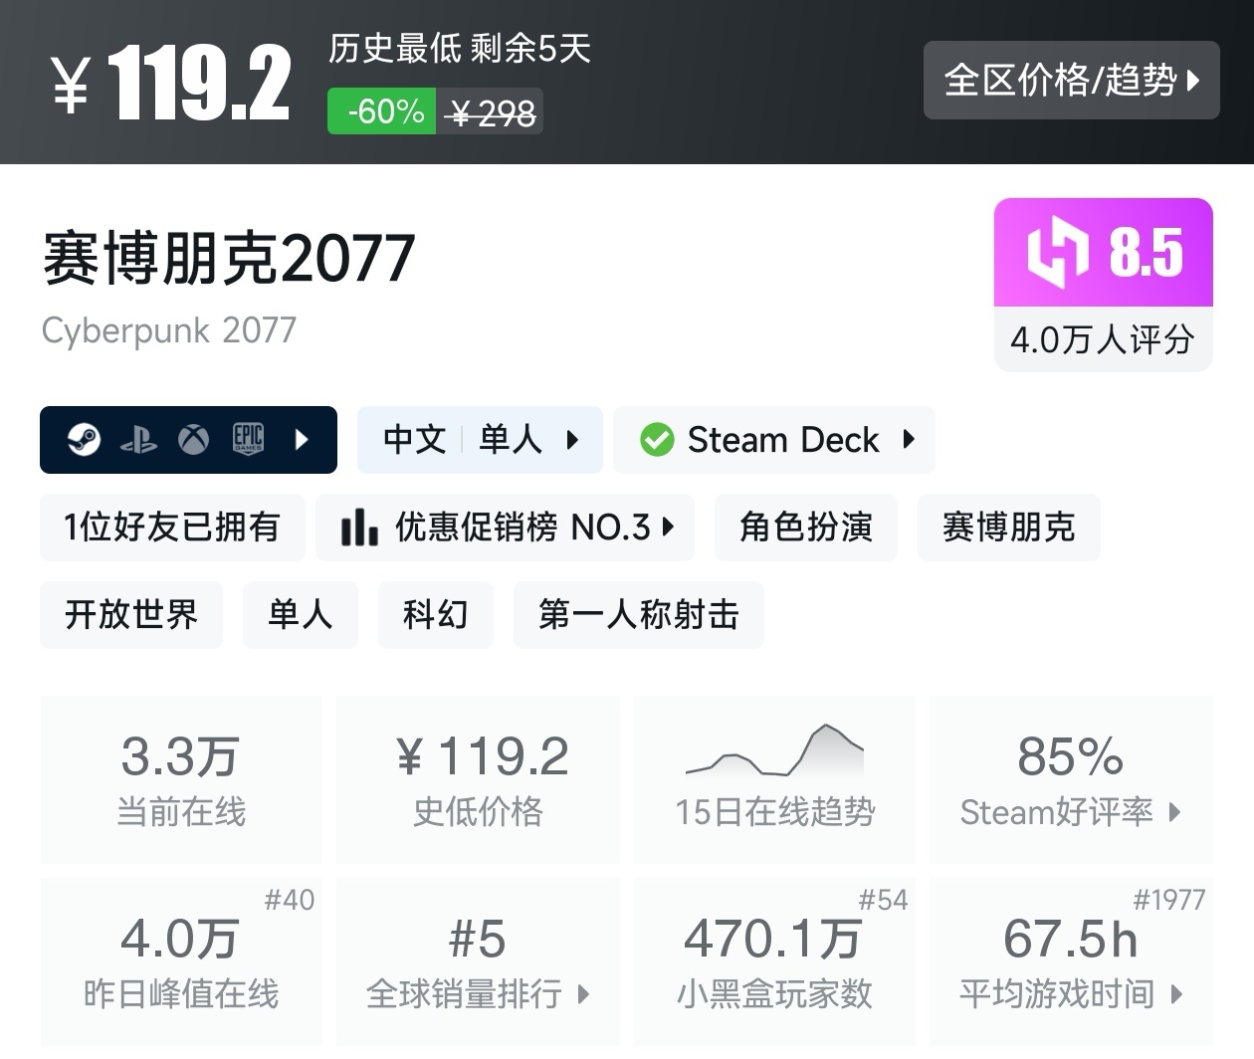This screenshot has height=1059, width=1254.
Task: Select the 开放世界 tag
Action: 131,615
